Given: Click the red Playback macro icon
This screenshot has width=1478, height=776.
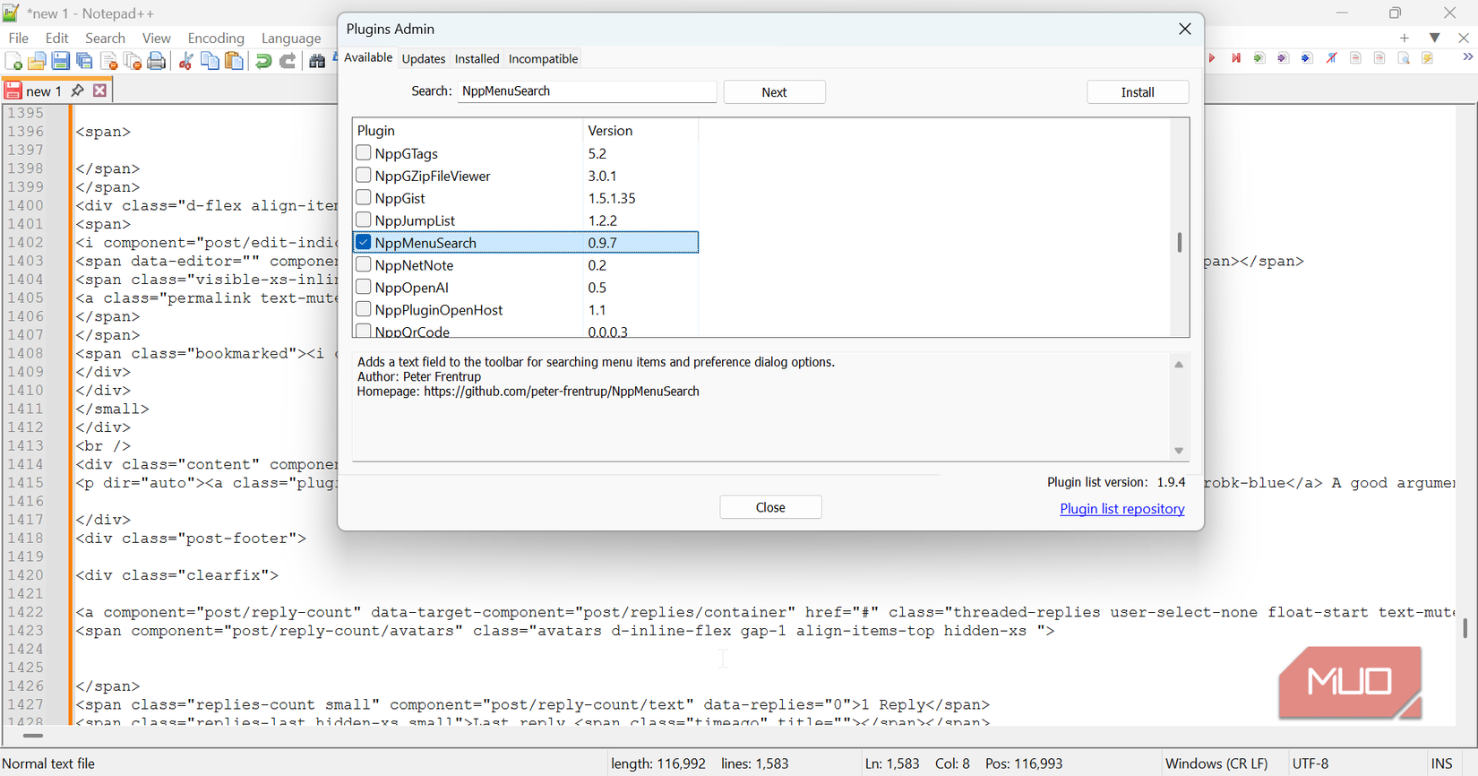Looking at the screenshot, I should [x=1212, y=58].
